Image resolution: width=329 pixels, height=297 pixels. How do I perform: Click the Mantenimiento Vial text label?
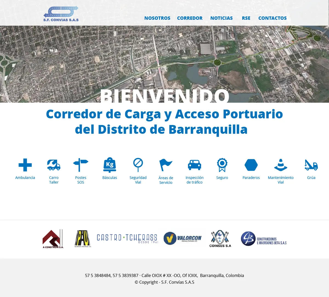tap(281, 180)
